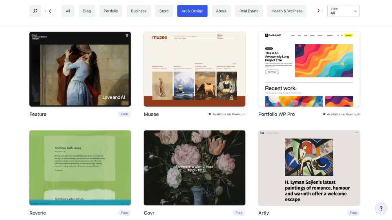Open the View All dropdown

[x=343, y=11]
